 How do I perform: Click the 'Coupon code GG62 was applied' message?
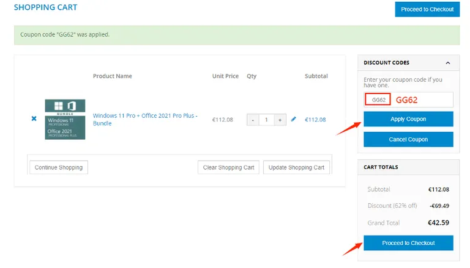coord(65,34)
